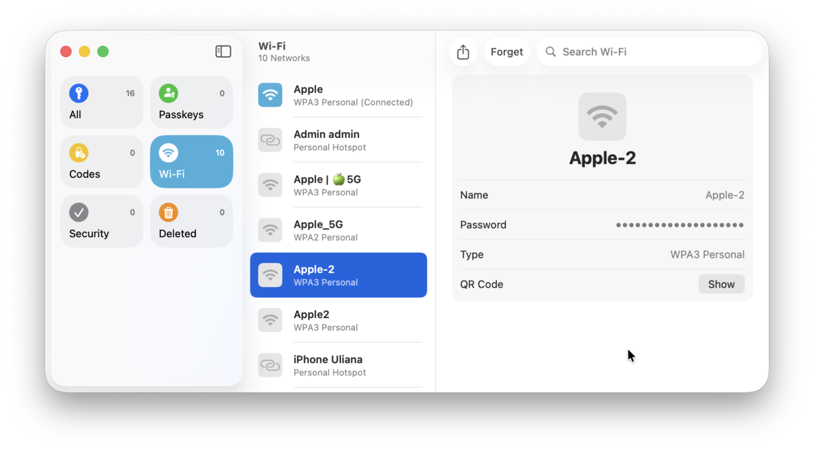Click the Wi-Fi list header title
Image resolution: width=814 pixels, height=452 pixels.
272,46
